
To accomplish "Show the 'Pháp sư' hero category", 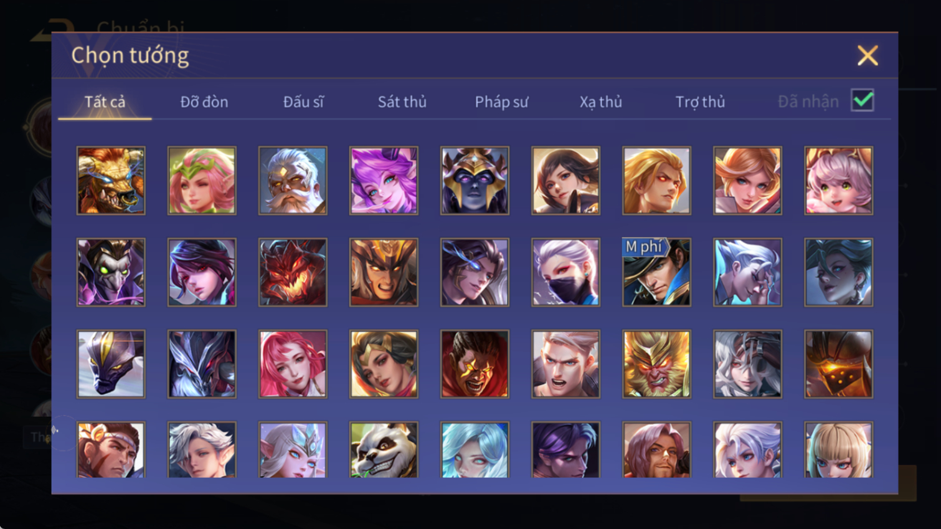I will point(501,102).
